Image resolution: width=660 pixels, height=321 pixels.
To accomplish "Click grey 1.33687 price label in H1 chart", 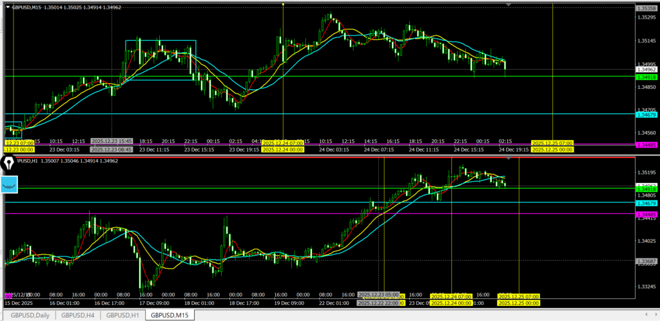I will (x=646, y=261).
